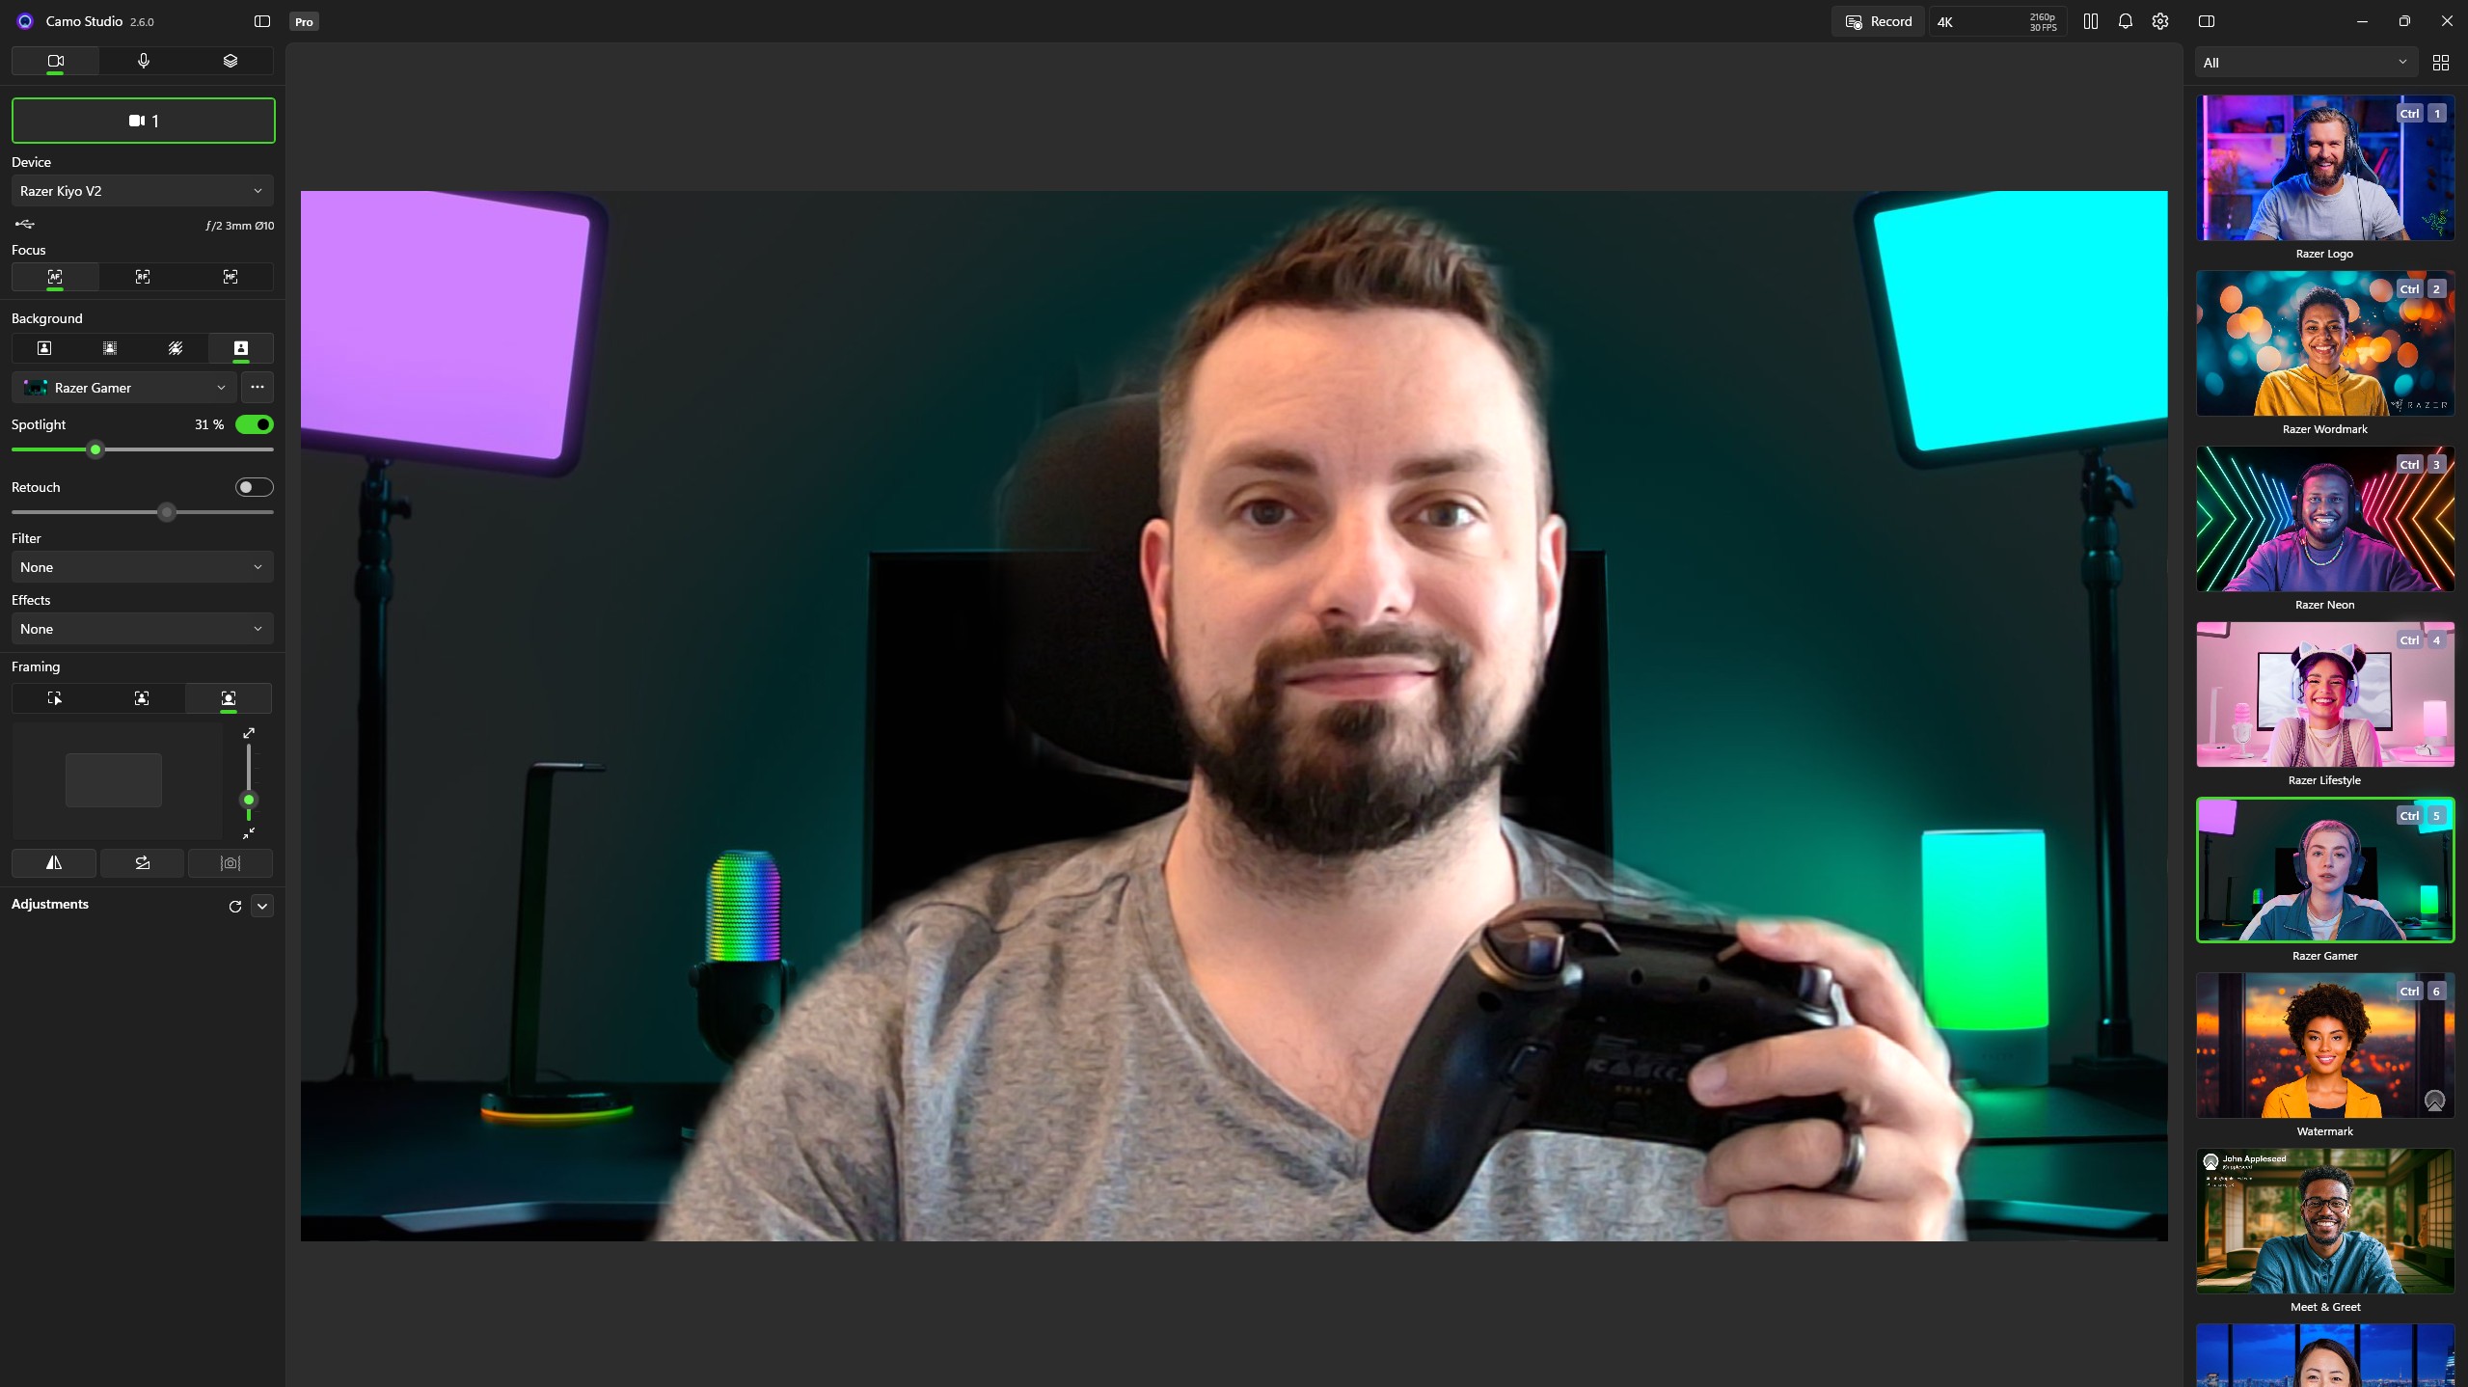This screenshot has width=2468, height=1387.
Task: Expand the Adjustments section
Action: 262,906
